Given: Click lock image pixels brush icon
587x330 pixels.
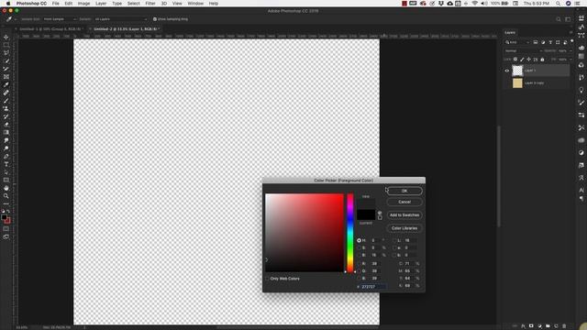Looking at the screenshot, I should (x=522, y=60).
